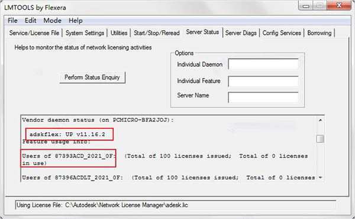This screenshot has width=355, height=219.
Task: Open the Mode menu
Action: click(52, 21)
